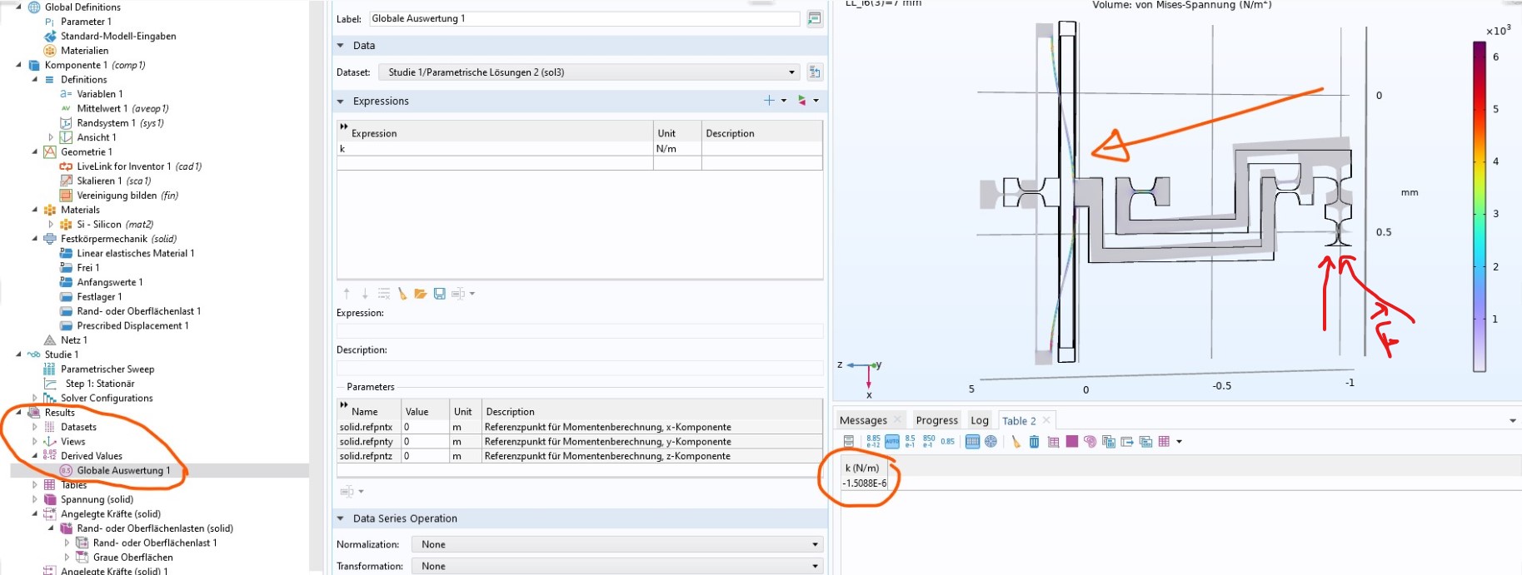Viewport: 1522px width, 575px height.
Task: Select Parametrischer Sweep in the model tree
Action: (x=107, y=369)
